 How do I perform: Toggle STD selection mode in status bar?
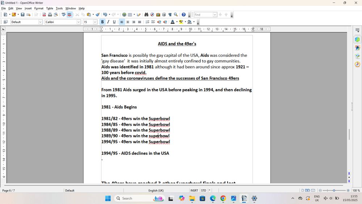click(x=203, y=190)
